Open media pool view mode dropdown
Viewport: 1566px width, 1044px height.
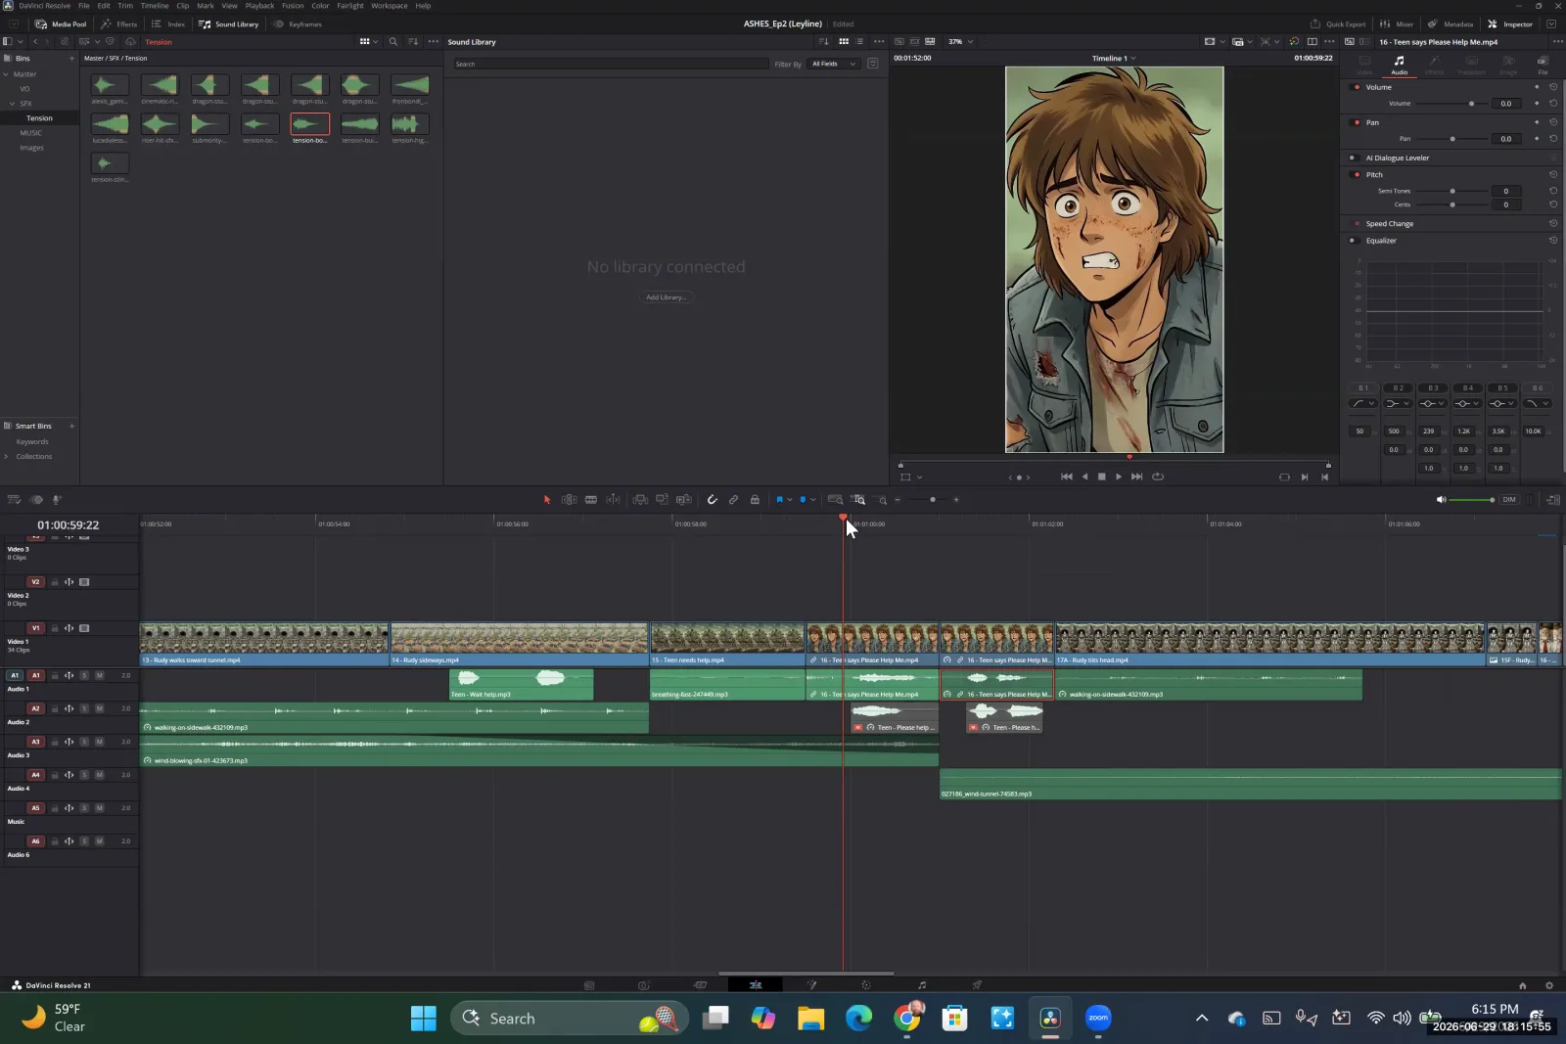(x=367, y=42)
